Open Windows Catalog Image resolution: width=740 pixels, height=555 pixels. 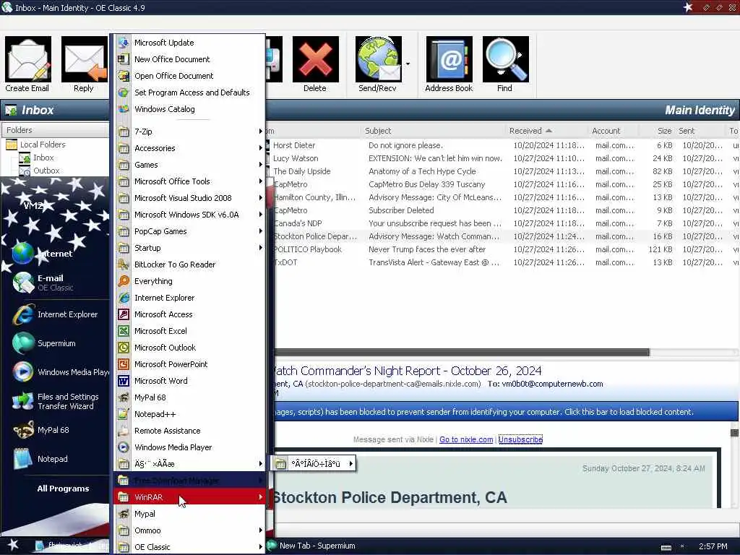click(190, 109)
